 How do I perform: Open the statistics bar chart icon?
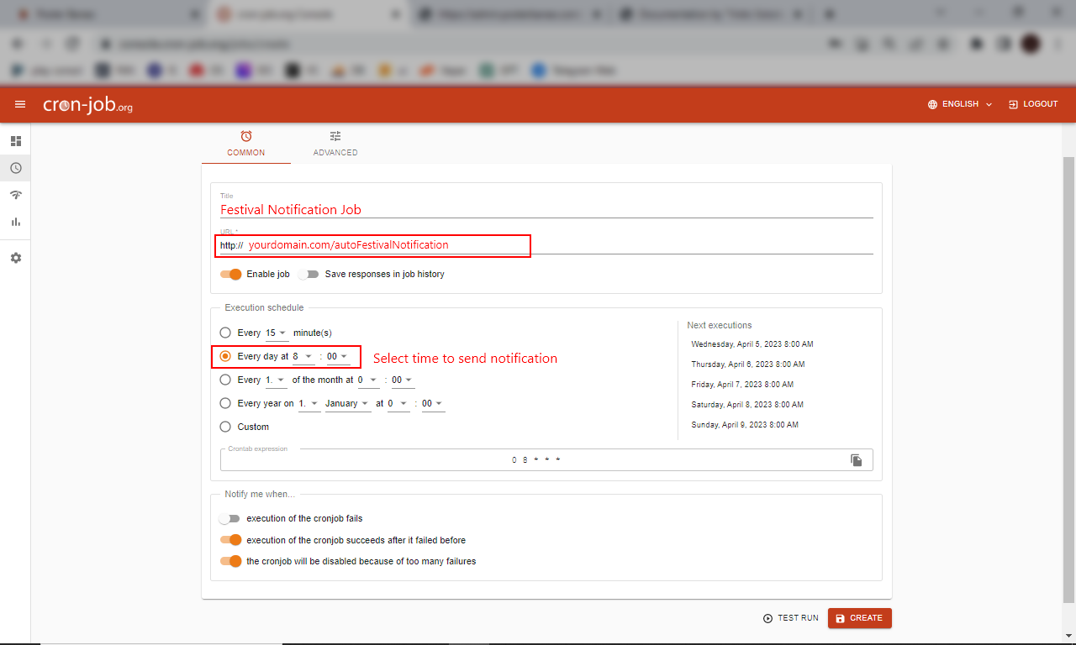(15, 222)
